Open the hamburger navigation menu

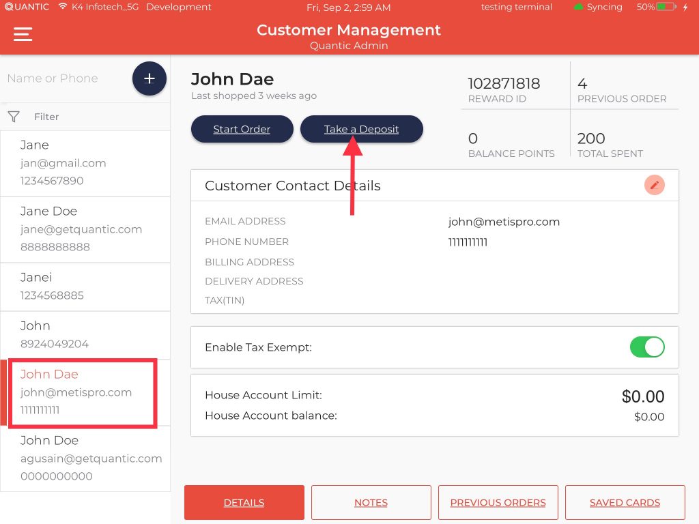click(23, 34)
